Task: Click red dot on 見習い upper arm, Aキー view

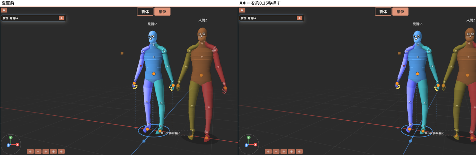Action: click(404, 66)
